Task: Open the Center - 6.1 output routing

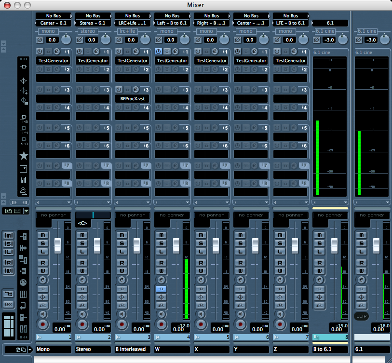Action: click(x=53, y=23)
